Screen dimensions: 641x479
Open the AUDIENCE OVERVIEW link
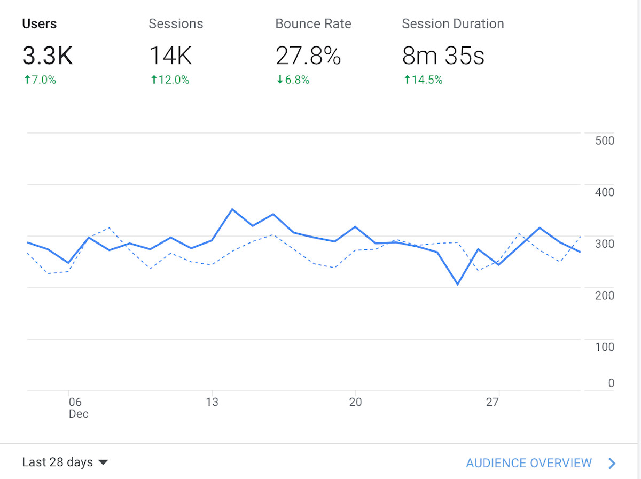[528, 463]
